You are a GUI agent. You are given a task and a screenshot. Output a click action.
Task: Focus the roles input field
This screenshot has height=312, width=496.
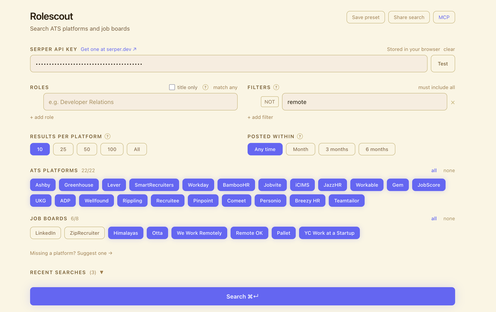coord(141,102)
